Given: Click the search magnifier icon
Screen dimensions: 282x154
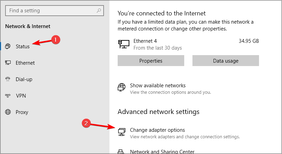Looking at the screenshot, I should 99,11.
